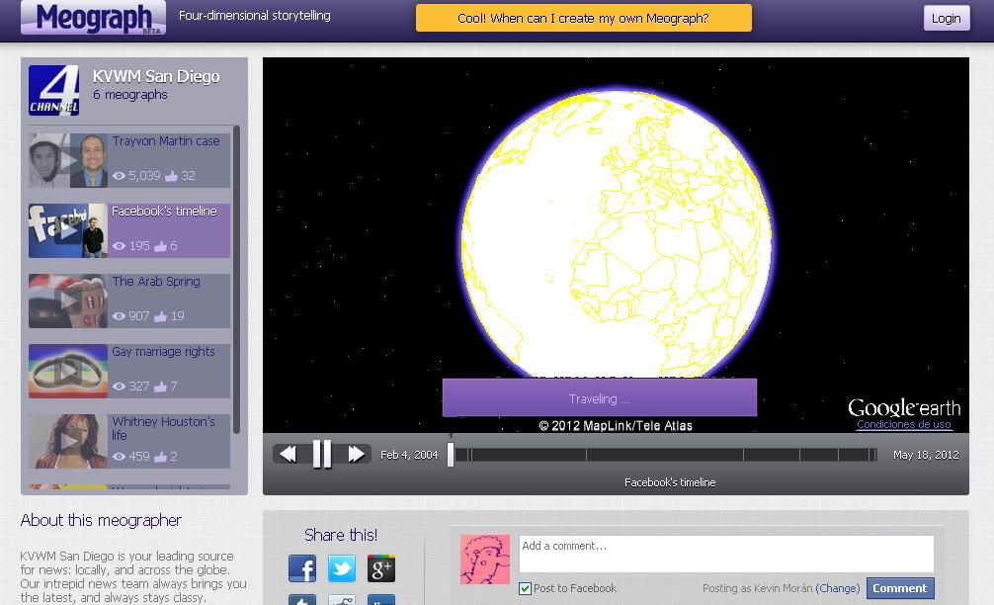Click the rewind playback button
994x605 pixels.
click(288, 454)
